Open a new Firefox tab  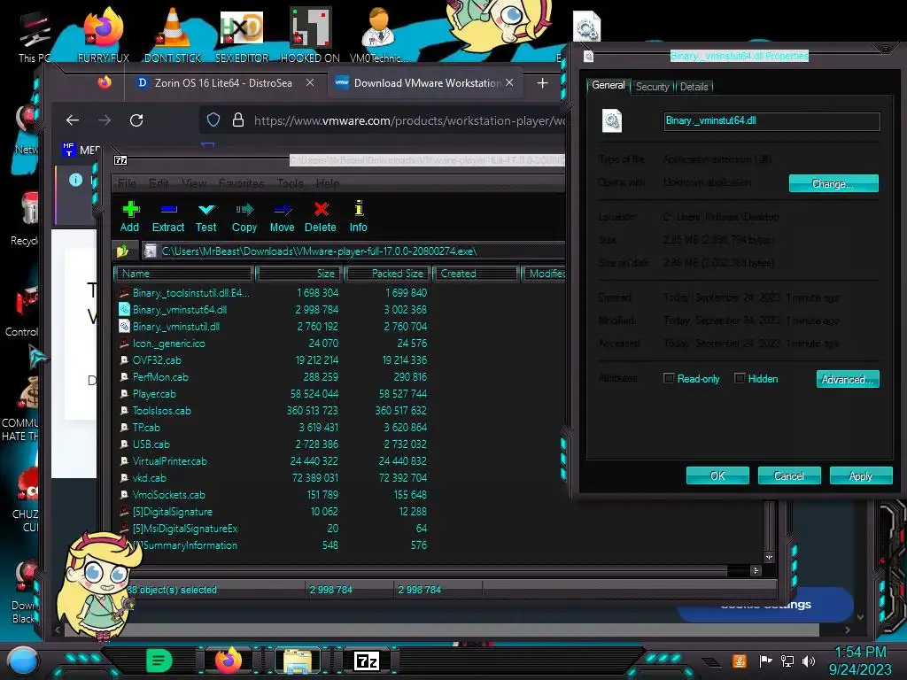[542, 83]
